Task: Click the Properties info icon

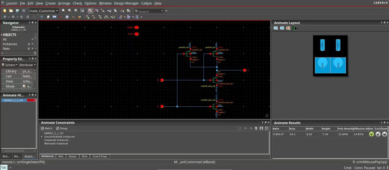Action: (67, 17)
